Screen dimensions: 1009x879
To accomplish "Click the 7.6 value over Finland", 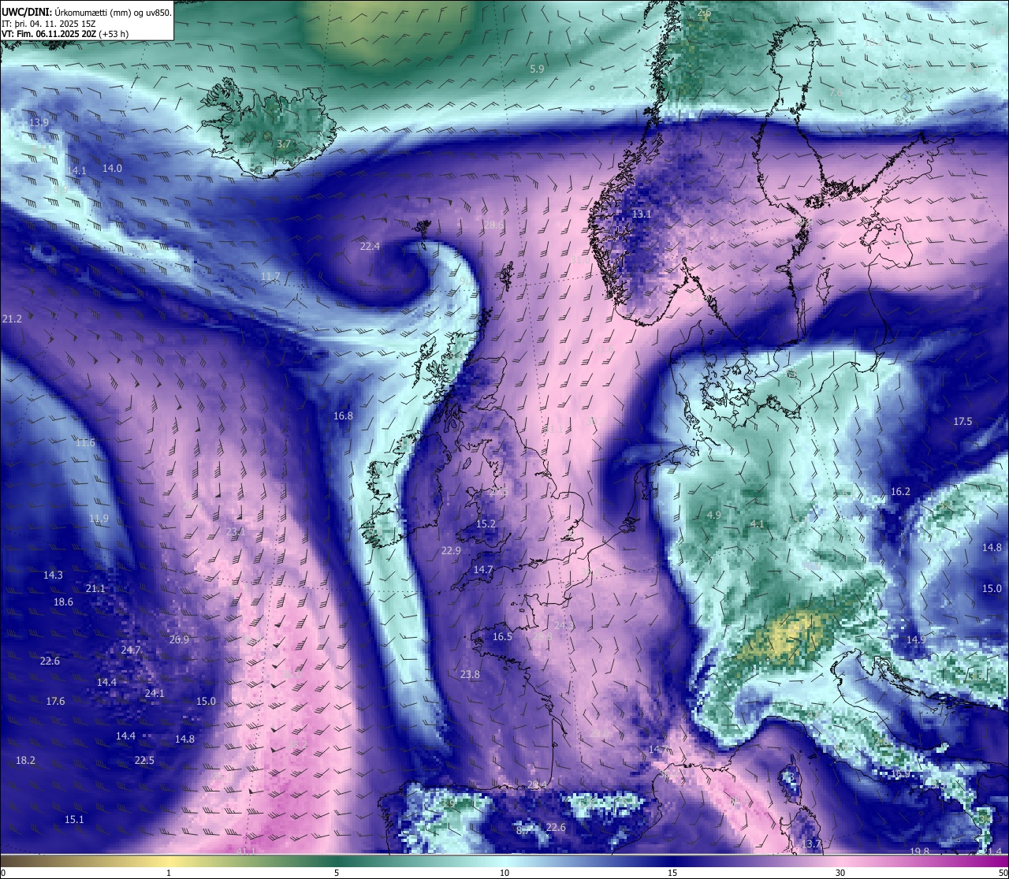I will (x=836, y=92).
